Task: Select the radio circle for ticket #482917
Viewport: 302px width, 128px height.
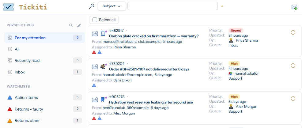Action: point(293,32)
